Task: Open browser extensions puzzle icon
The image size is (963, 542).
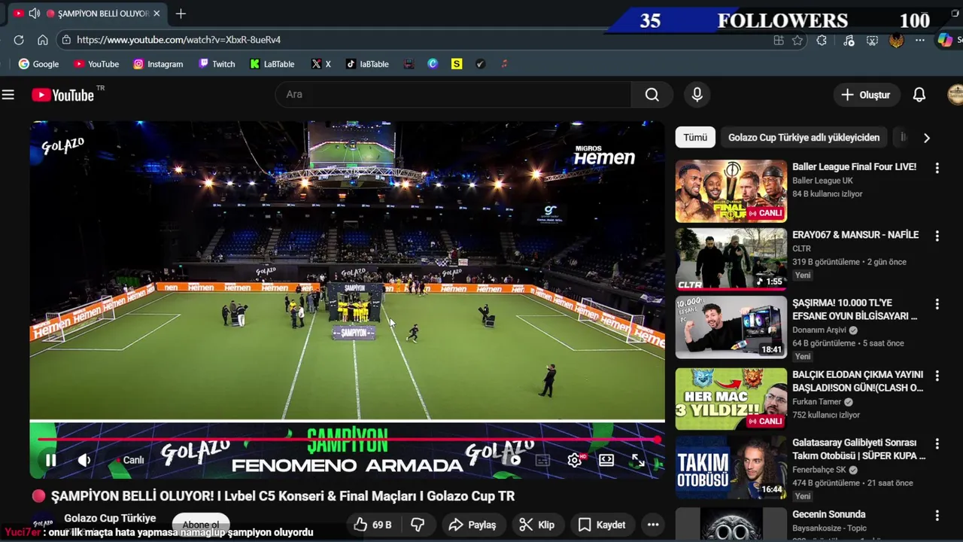Action: pos(822,41)
